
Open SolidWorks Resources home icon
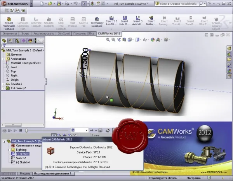(229, 48)
